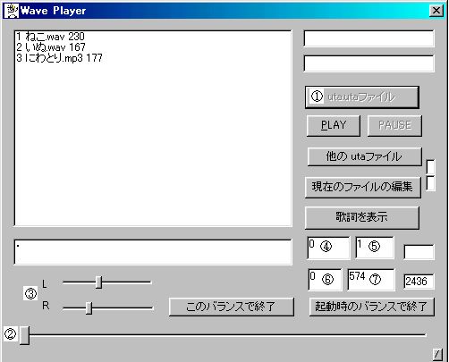
Task: Select にわとり.mp3 in the playlist
Action: coord(59,58)
